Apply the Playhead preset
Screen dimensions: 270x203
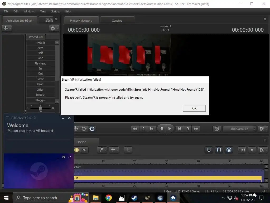[40, 63]
